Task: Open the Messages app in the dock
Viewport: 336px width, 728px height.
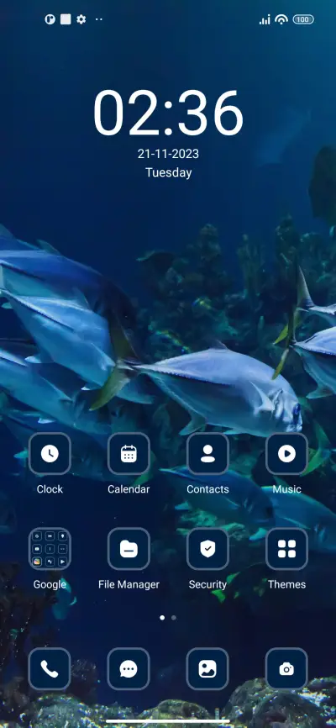Action: (x=129, y=668)
